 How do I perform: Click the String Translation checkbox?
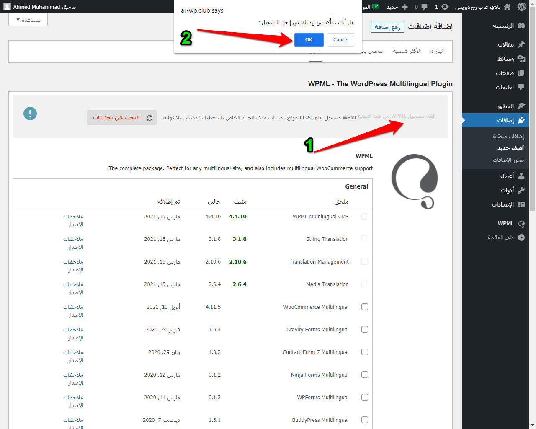[365, 239]
